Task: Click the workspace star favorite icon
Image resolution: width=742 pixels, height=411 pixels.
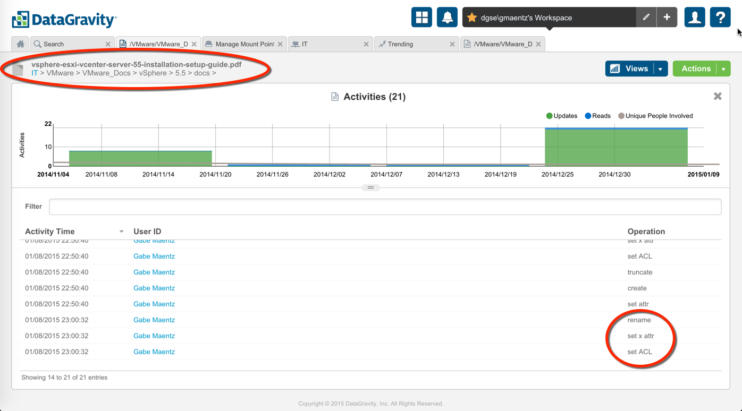Action: pos(472,18)
